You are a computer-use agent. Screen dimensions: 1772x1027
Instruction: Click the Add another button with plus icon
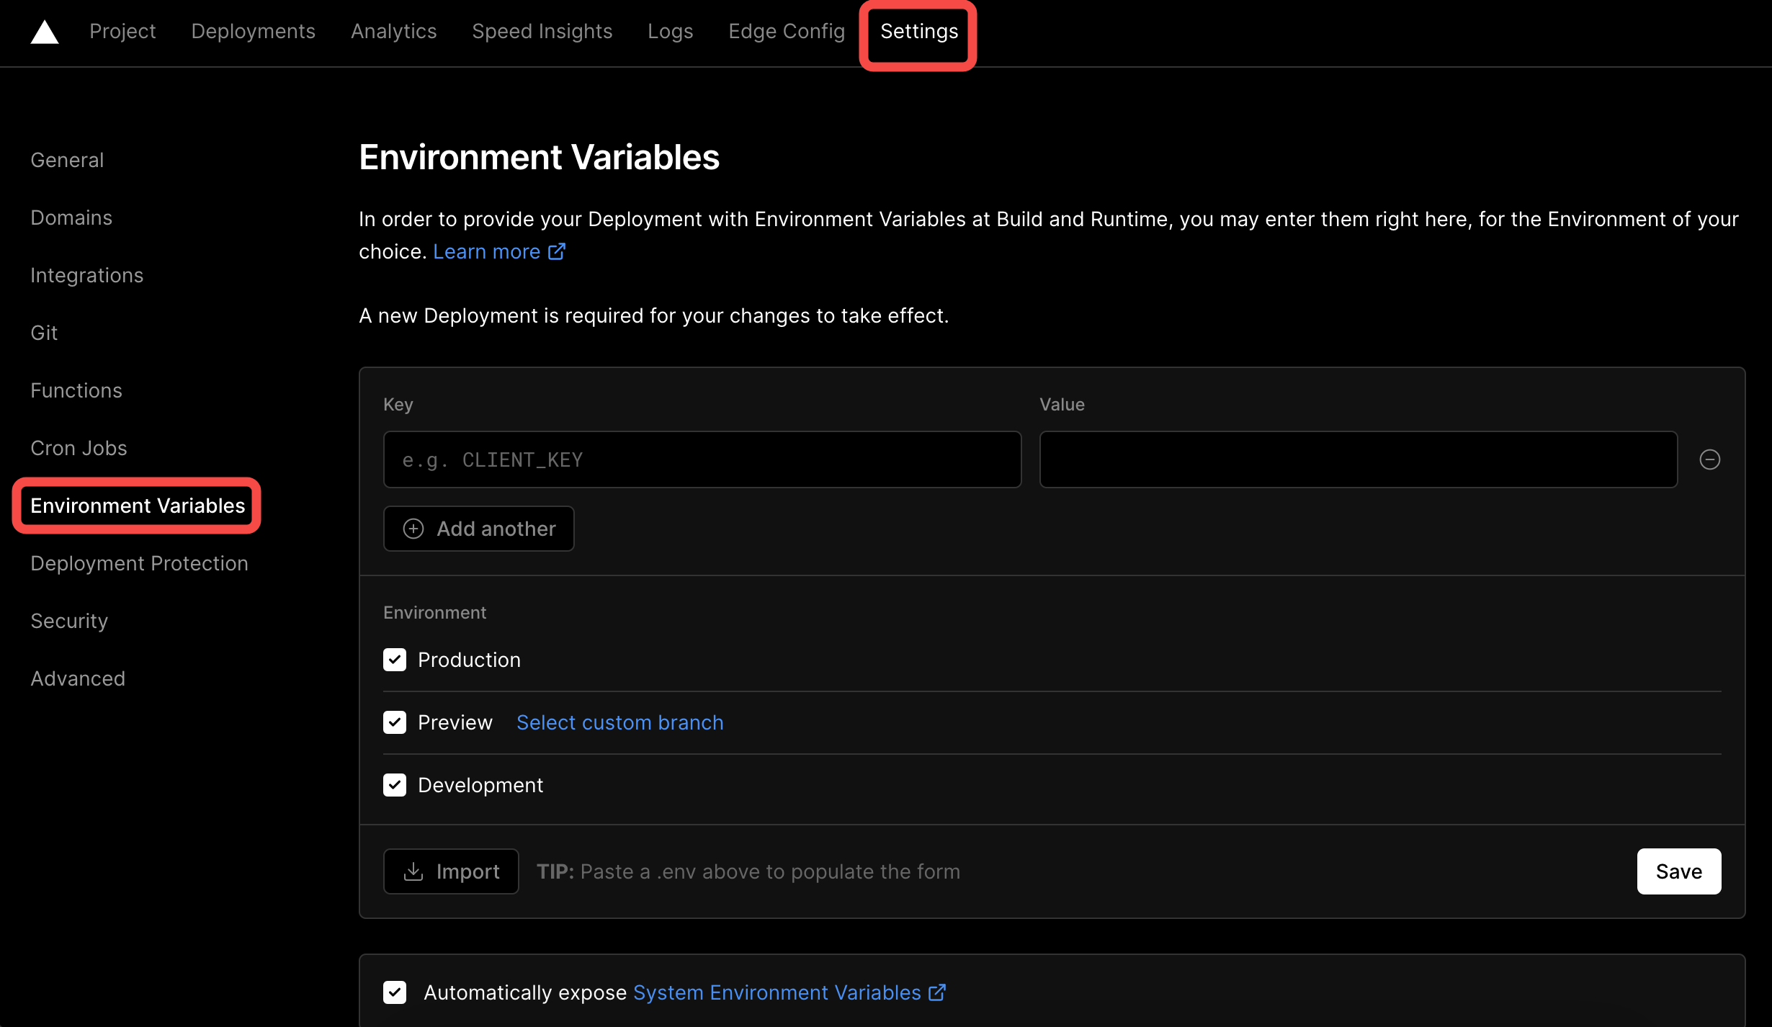tap(478, 529)
